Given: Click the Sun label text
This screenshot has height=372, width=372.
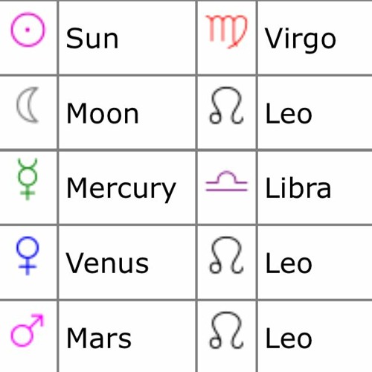Looking at the screenshot, I should point(92,38).
